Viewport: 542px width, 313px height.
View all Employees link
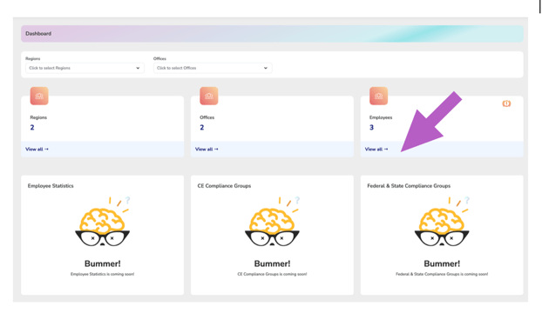376,150
